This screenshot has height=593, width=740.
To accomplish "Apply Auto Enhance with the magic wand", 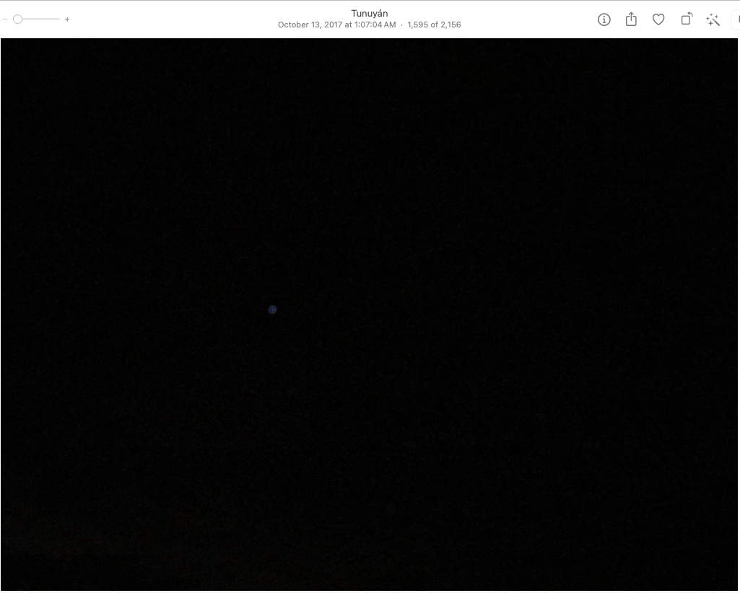I will [713, 19].
